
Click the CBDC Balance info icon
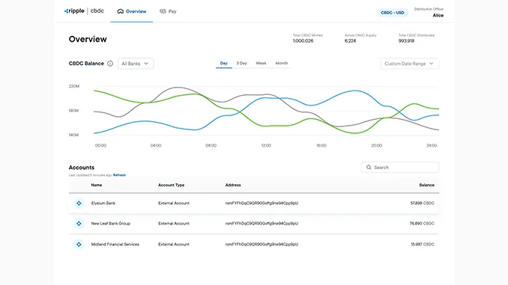[110, 64]
